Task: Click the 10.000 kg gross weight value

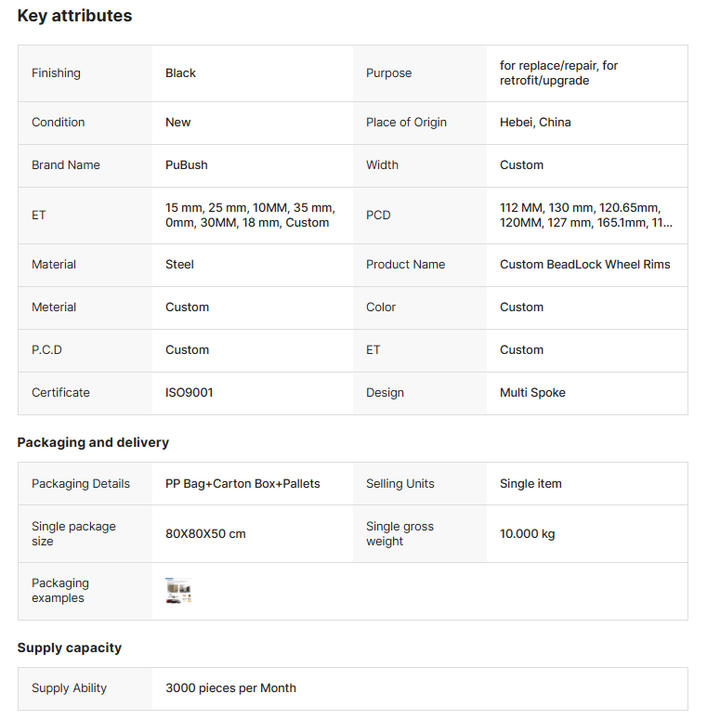Action: (527, 534)
